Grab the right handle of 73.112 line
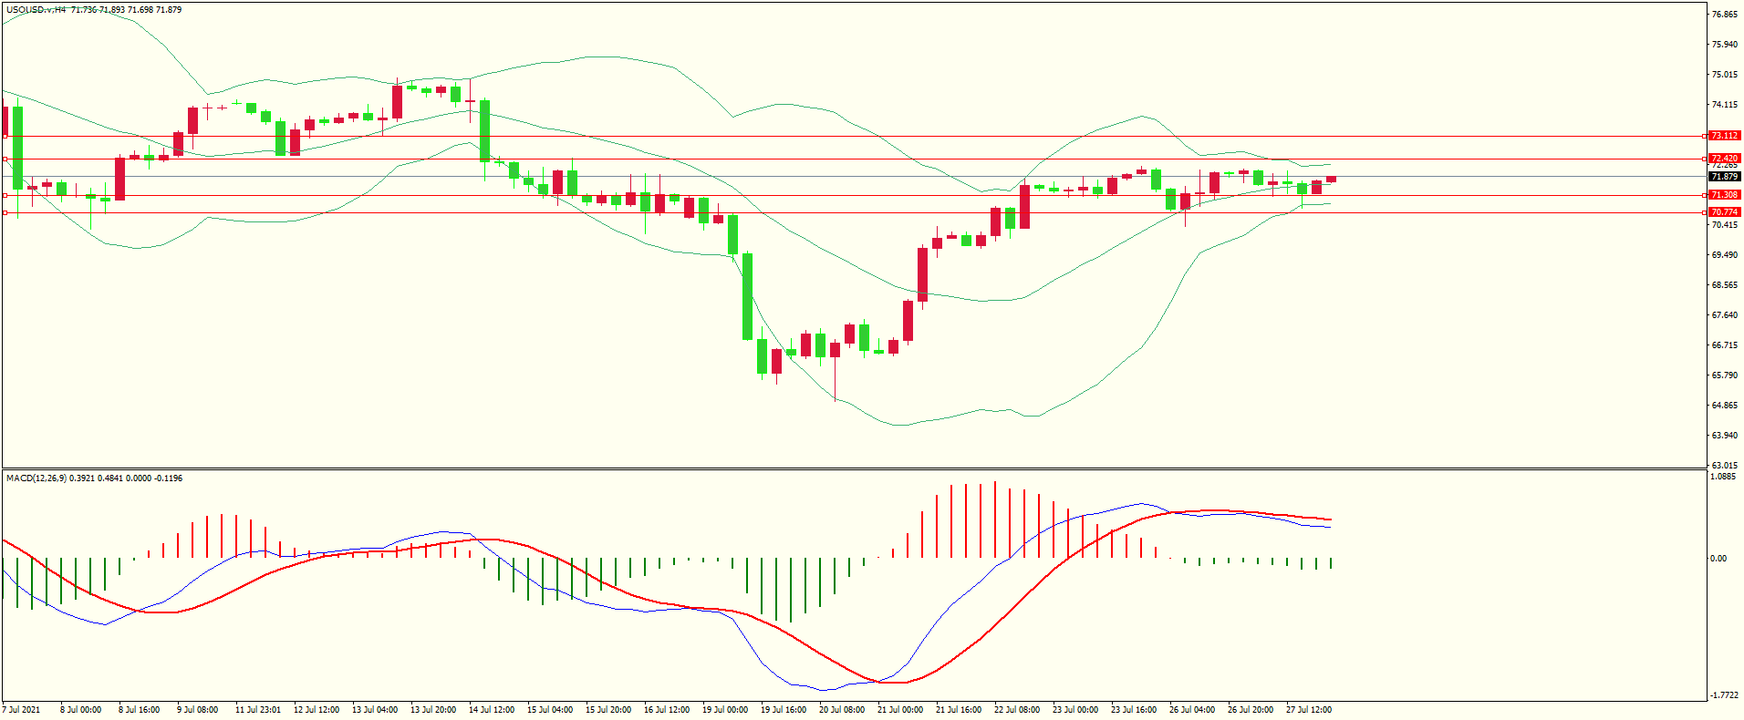The height and width of the screenshot is (720, 1744). (x=1705, y=136)
